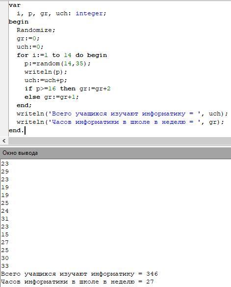The image size is (231, 287).
Task: Click the output value 15 in the output window
Action: 5,234
